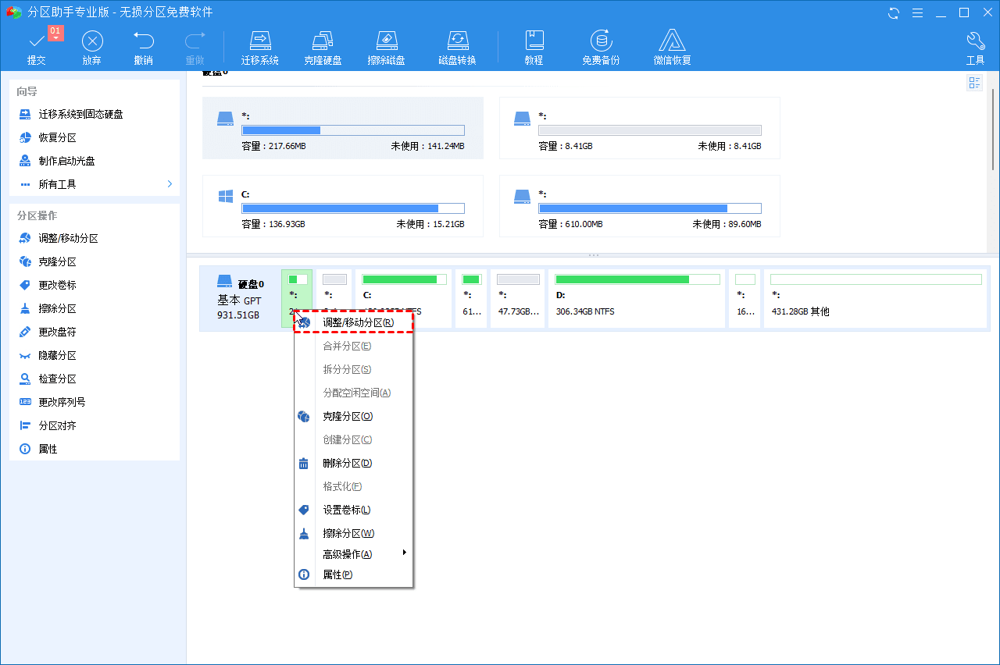Image resolution: width=1000 pixels, height=665 pixels.
Task: Select the 217.66MB partition card
Action: [342, 128]
